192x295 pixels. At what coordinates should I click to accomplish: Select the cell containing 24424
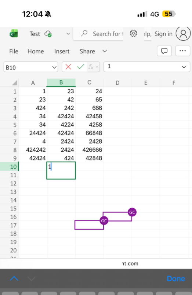coord(33,133)
